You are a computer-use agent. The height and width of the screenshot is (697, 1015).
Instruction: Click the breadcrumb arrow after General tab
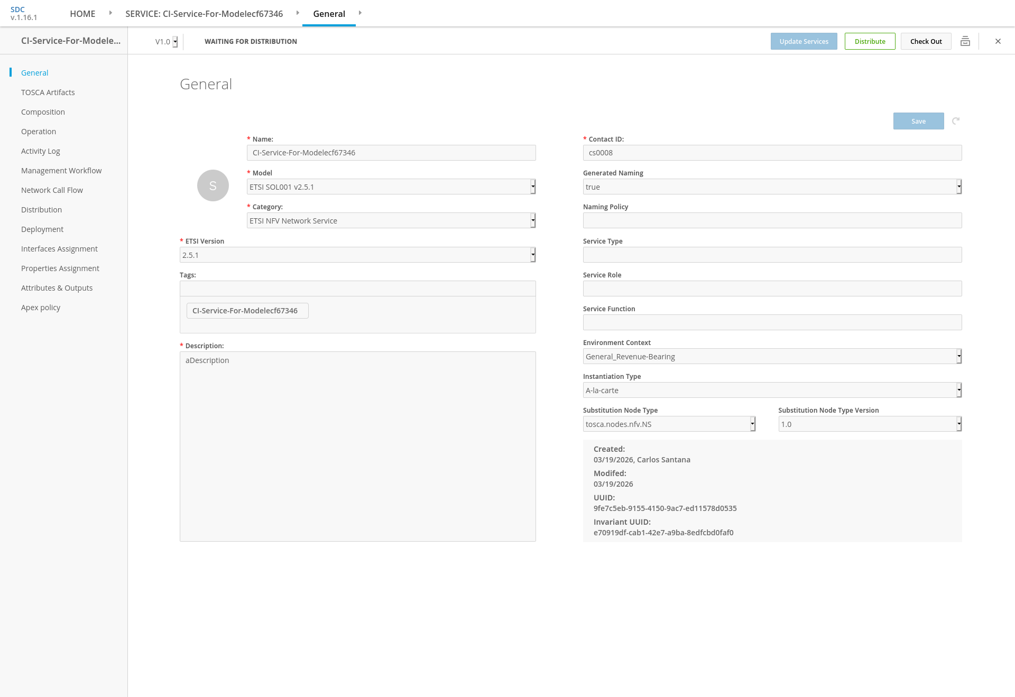tap(360, 13)
